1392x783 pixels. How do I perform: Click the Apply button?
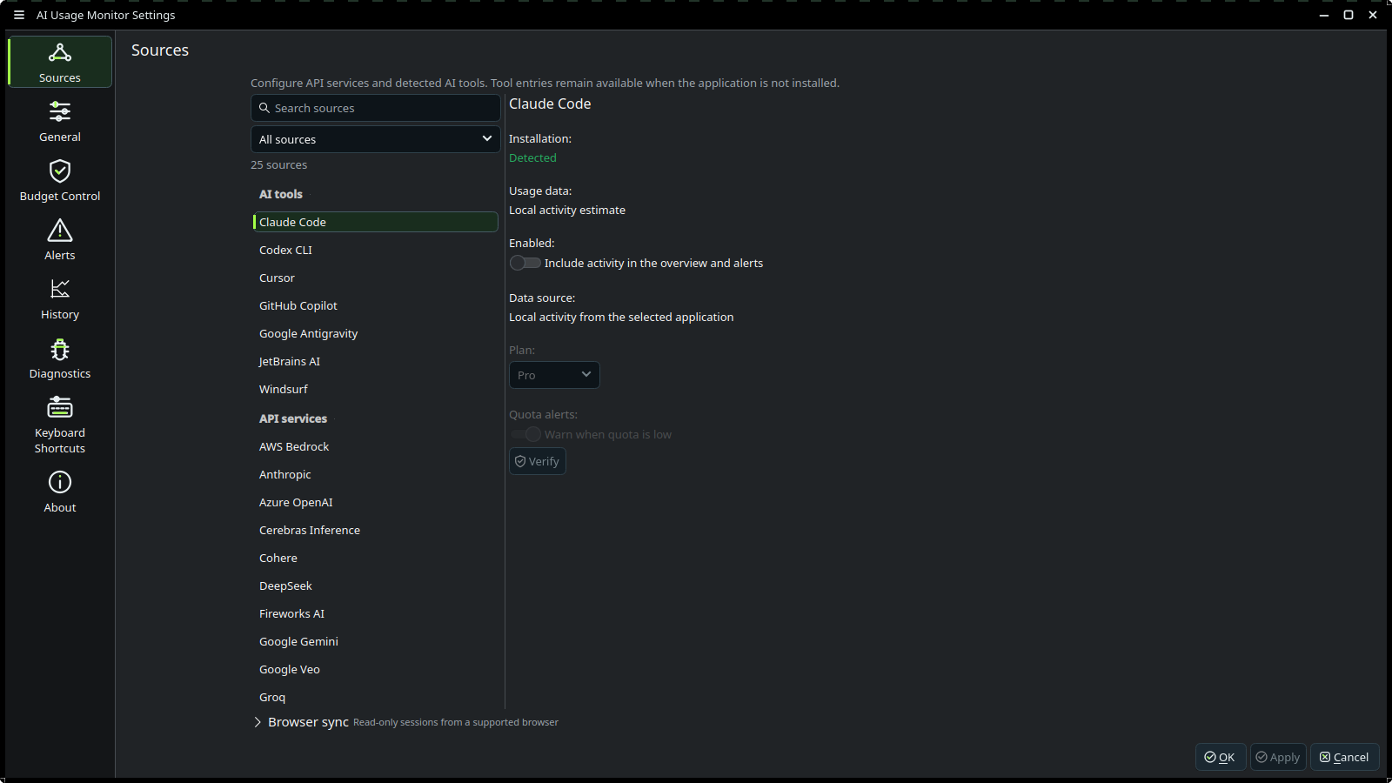pyautogui.click(x=1278, y=757)
